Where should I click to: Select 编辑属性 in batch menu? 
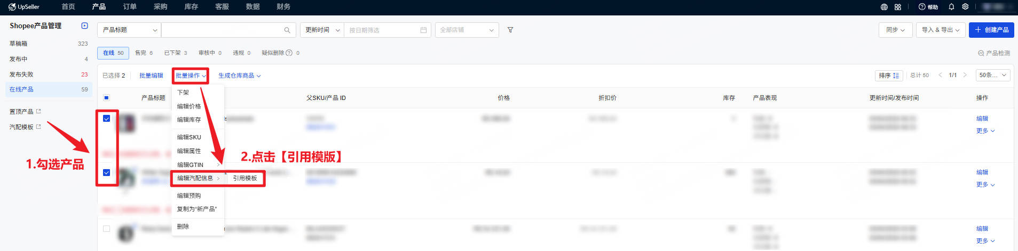click(198, 151)
